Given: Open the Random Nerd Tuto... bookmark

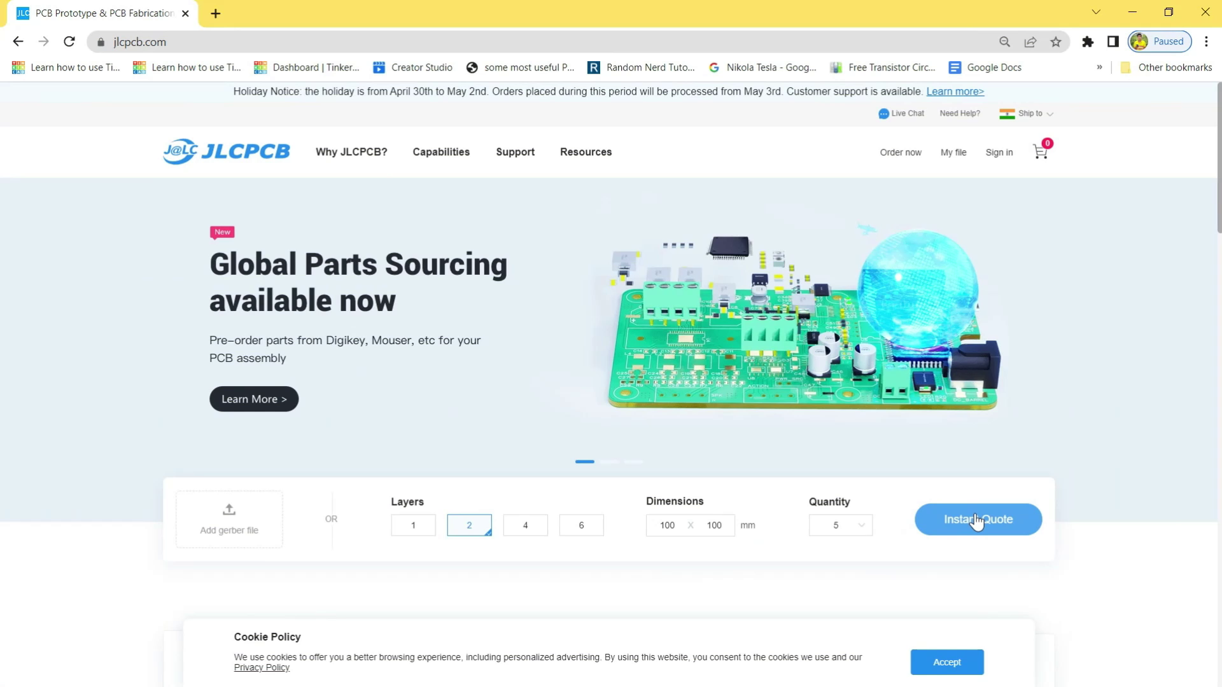Looking at the screenshot, I should (641, 67).
